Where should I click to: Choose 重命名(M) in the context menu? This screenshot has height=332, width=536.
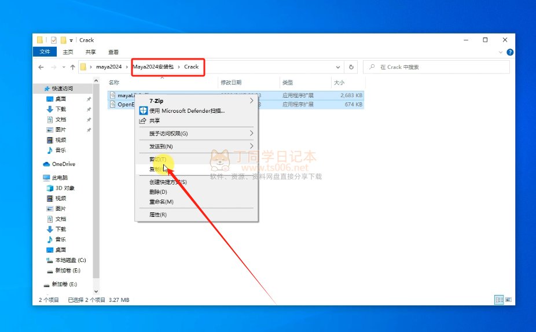coord(197,202)
